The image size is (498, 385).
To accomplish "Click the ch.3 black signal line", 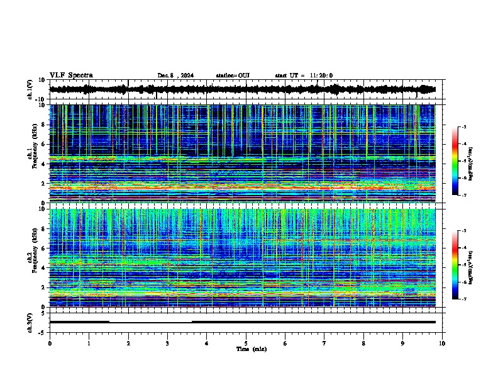I will point(242,322).
